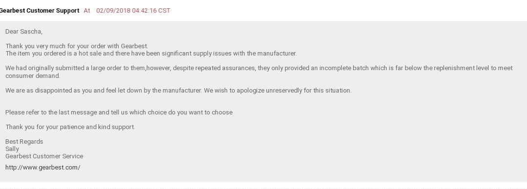Click the "Thank you very much" sentence
This screenshot has height=189, width=527.
pos(77,46)
